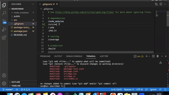Click the master branch indicator in status bar

point(8,89)
